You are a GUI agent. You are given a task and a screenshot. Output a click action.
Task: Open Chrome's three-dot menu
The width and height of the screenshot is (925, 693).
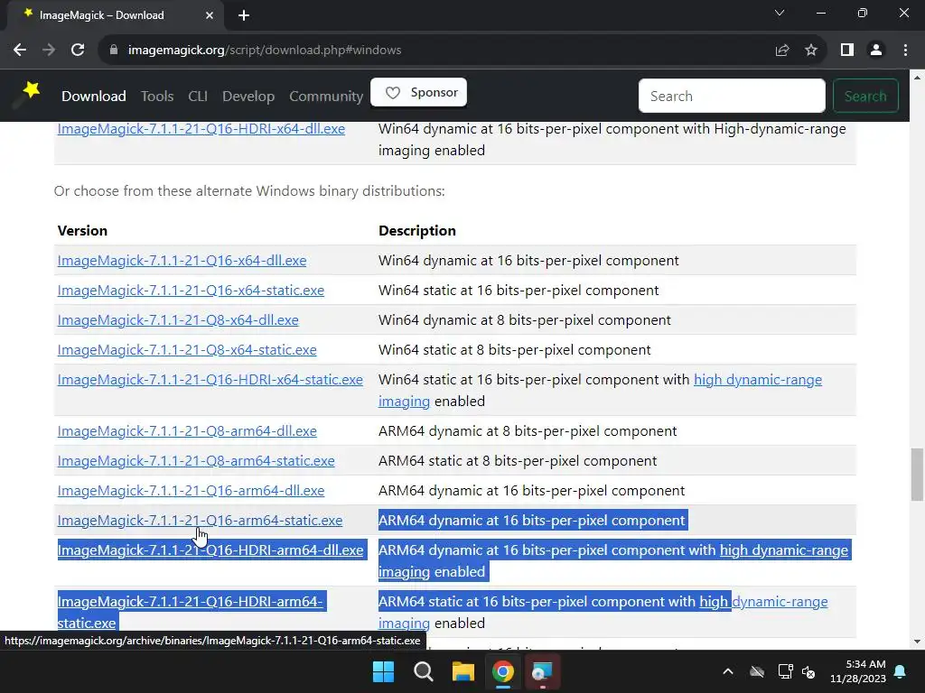click(x=905, y=51)
